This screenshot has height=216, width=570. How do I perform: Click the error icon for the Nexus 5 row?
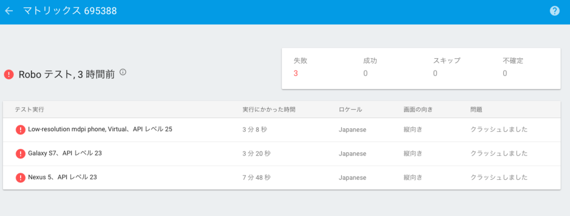21,178
